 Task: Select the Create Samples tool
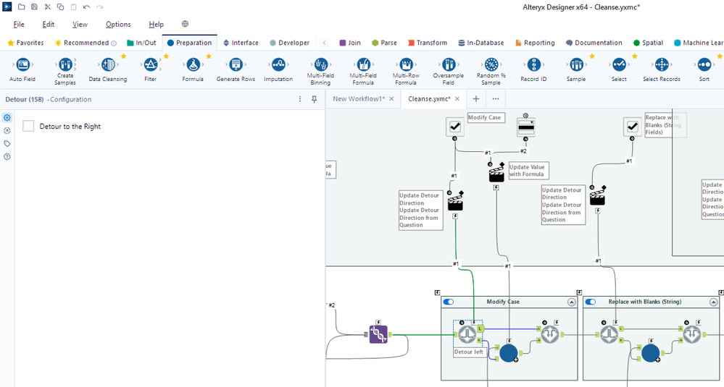(65, 64)
